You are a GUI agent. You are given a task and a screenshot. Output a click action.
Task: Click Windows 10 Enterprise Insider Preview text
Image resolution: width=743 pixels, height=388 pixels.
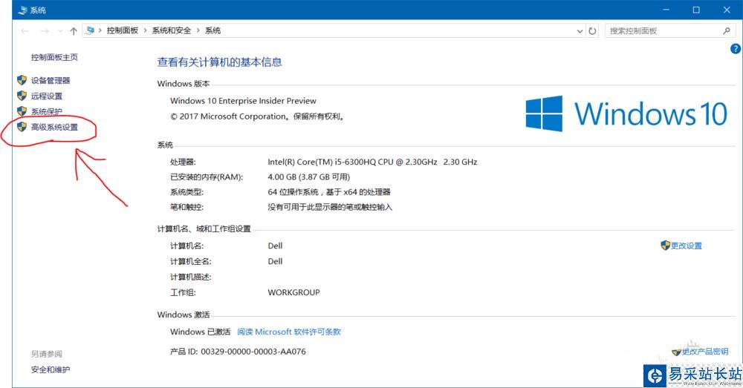243,101
